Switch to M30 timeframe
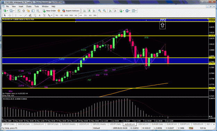Screen dimensions: 217x131 [71, 15]
